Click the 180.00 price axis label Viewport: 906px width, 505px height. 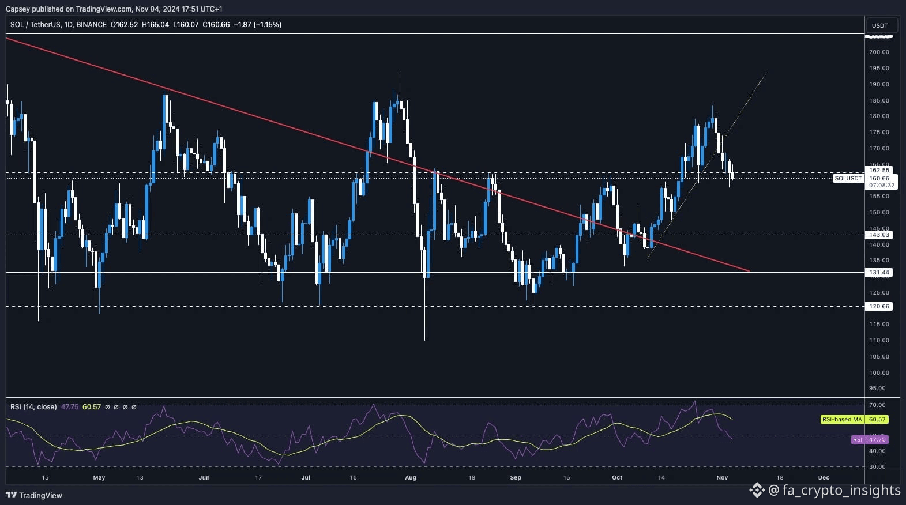pyautogui.click(x=879, y=116)
